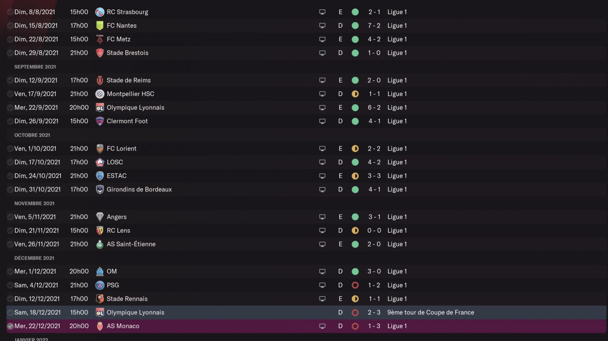Click the RC Strasbourg club logo
Screen dimensions: 608x341
(x=100, y=12)
